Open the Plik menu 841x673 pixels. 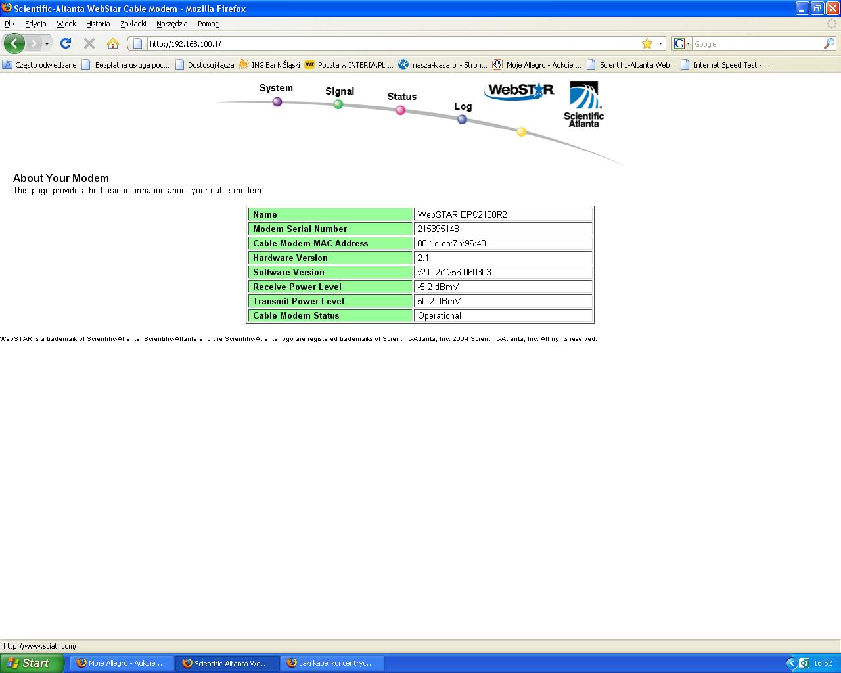coord(10,24)
